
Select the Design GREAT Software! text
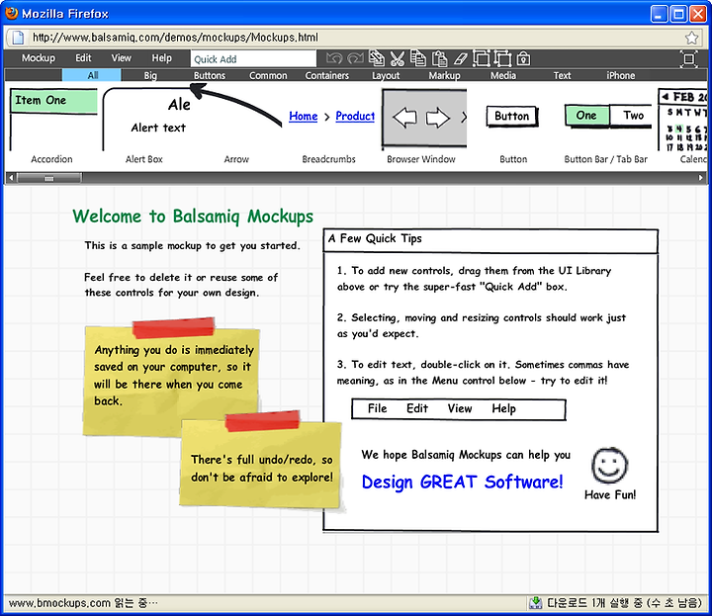click(462, 482)
